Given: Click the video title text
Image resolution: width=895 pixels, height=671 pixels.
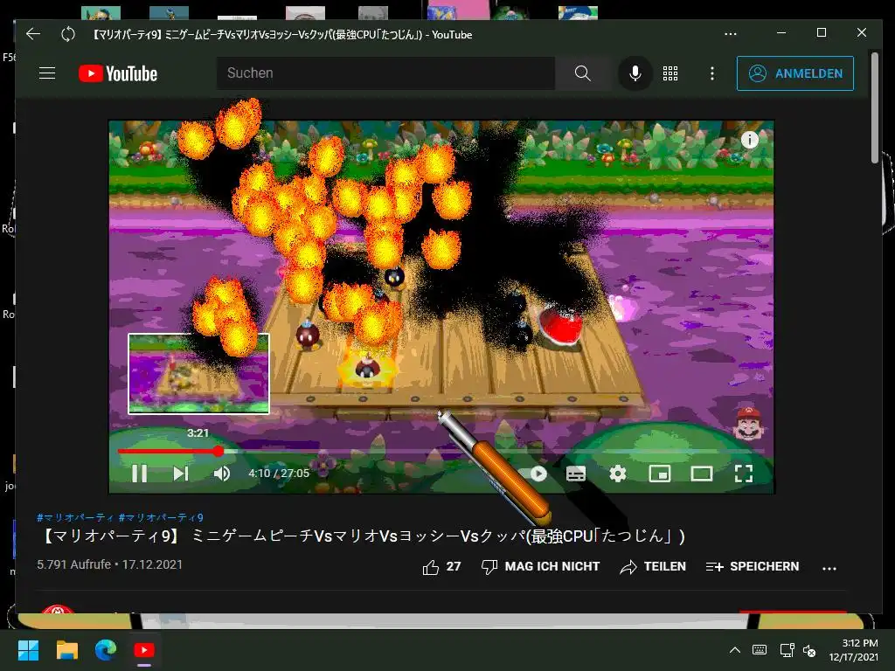Looking at the screenshot, I should click(x=363, y=536).
